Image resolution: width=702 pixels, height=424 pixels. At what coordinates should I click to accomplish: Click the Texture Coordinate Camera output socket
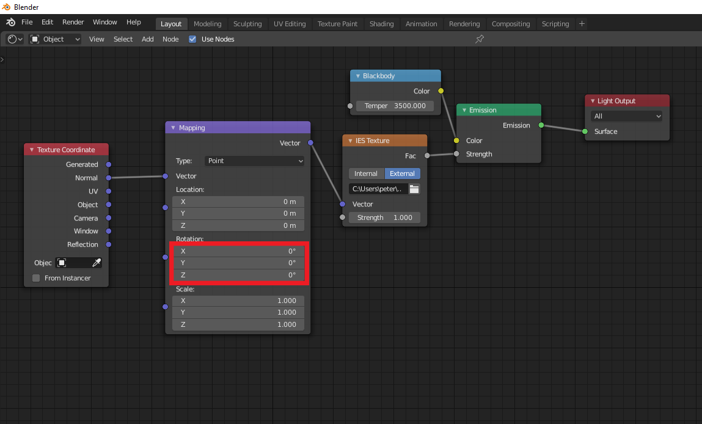pyautogui.click(x=108, y=218)
